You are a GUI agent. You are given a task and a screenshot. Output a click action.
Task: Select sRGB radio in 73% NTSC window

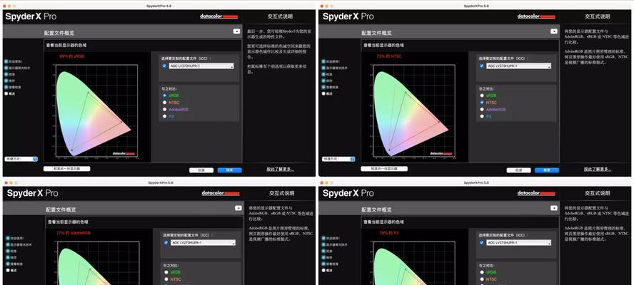482,95
